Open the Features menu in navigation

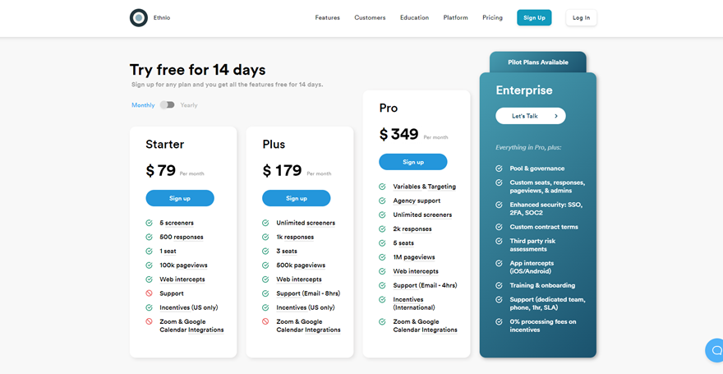point(327,17)
